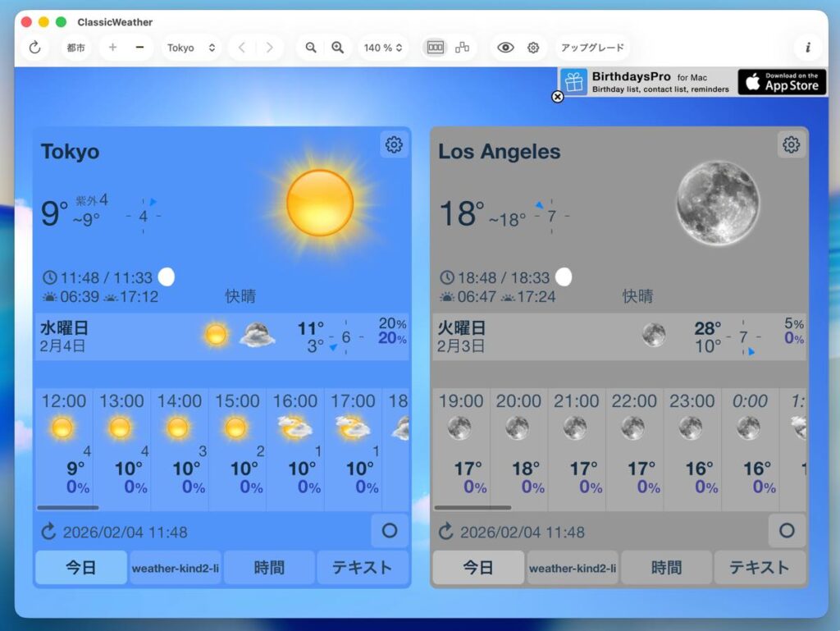This screenshot has width=840, height=631.
Task: Select the テキスト tab on Los Angeles card
Action: tap(759, 567)
